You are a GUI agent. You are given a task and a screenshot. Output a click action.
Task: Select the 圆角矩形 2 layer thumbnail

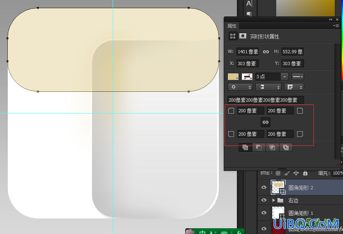(278, 187)
